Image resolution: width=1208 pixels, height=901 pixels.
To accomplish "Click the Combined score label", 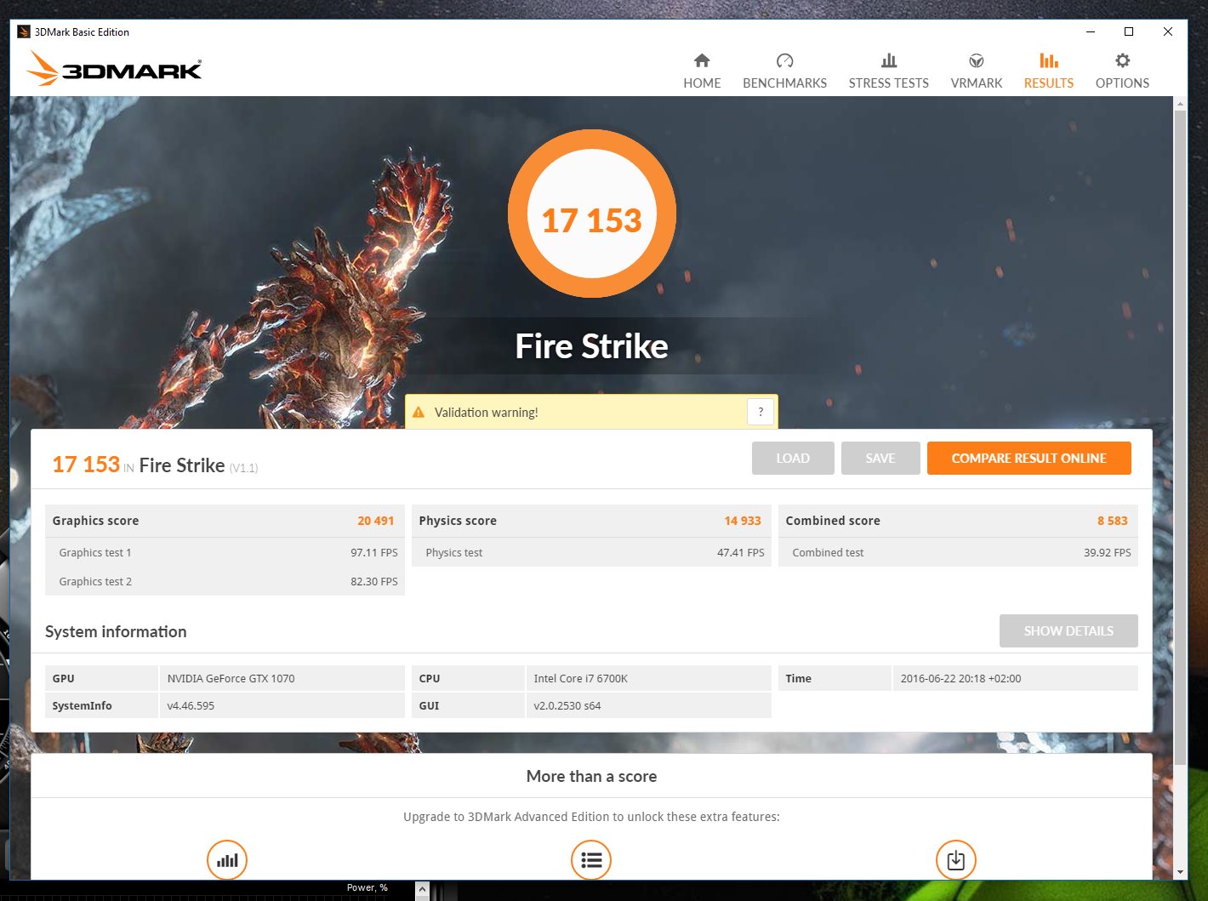I will (x=833, y=521).
